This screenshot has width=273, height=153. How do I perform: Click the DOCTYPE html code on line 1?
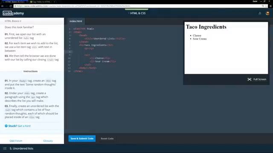coord(84,29)
